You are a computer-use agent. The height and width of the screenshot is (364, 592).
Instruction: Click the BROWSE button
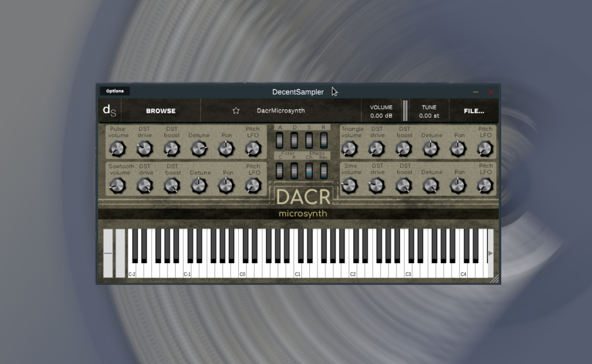(x=161, y=111)
